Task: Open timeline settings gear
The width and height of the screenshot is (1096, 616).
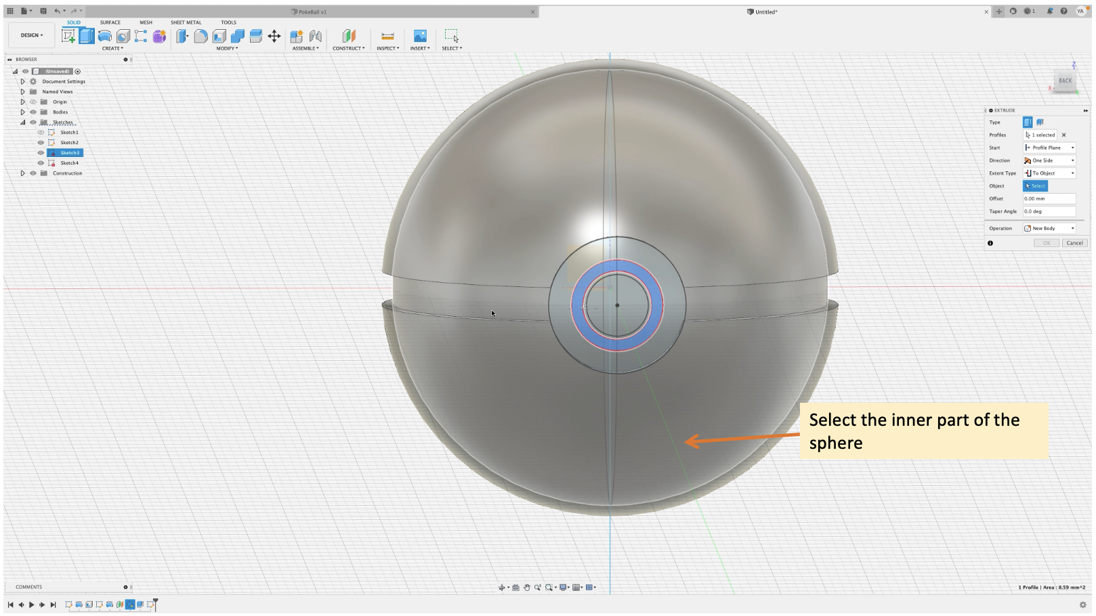Action: point(1082,604)
